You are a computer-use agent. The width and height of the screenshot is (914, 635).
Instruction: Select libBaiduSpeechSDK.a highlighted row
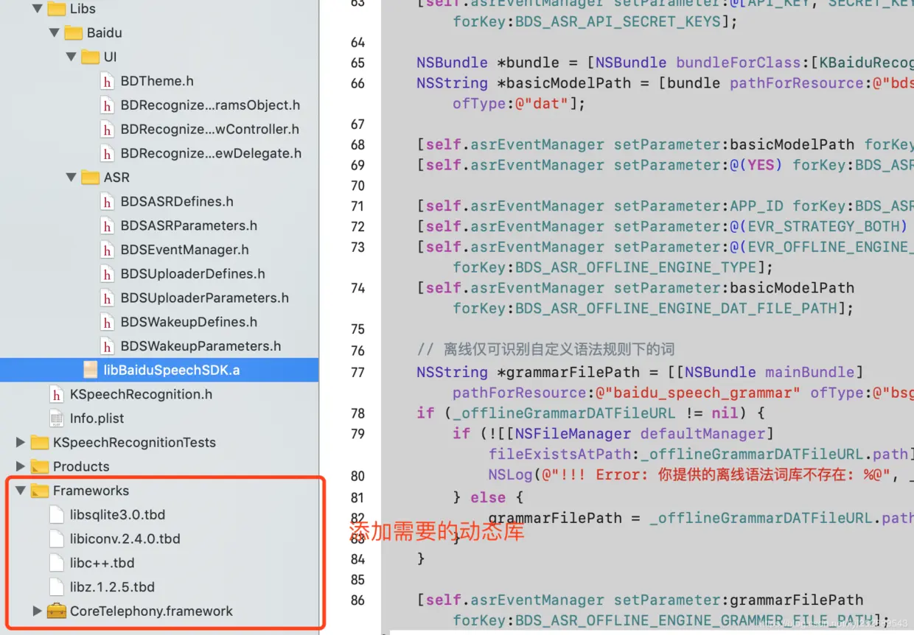[159, 370]
